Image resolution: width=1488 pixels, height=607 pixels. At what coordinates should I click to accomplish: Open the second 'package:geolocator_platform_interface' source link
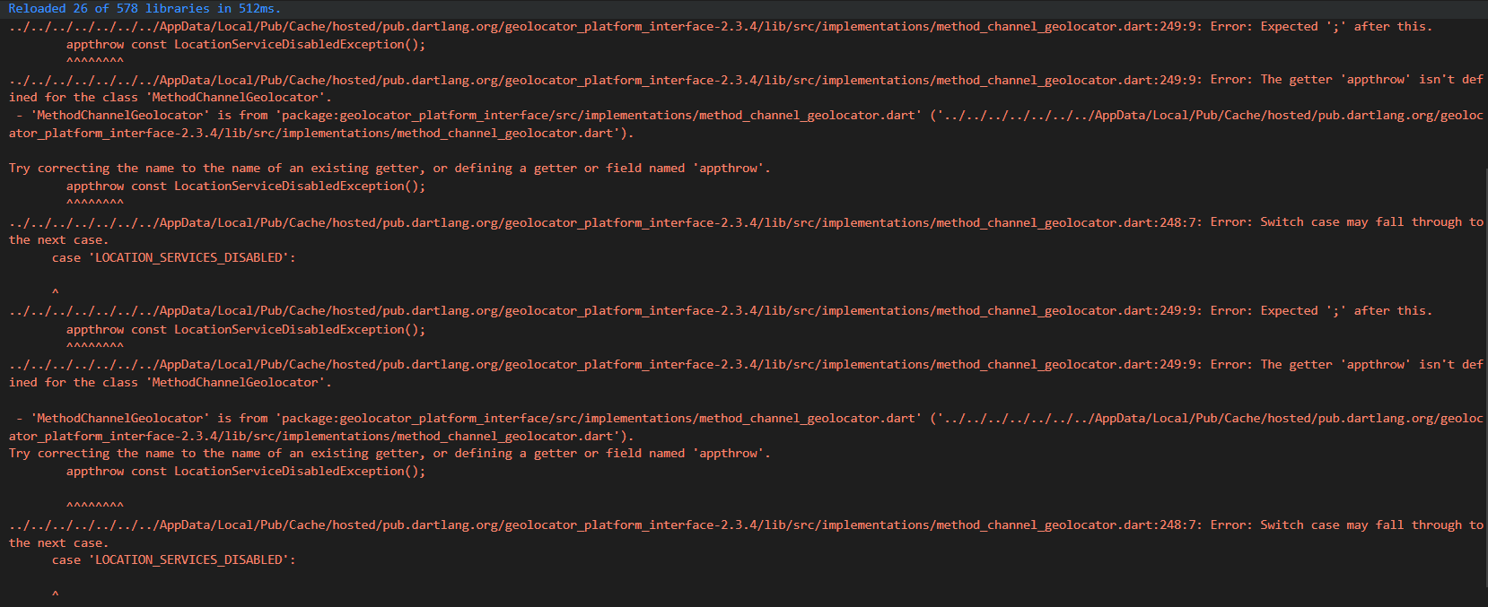click(x=599, y=419)
